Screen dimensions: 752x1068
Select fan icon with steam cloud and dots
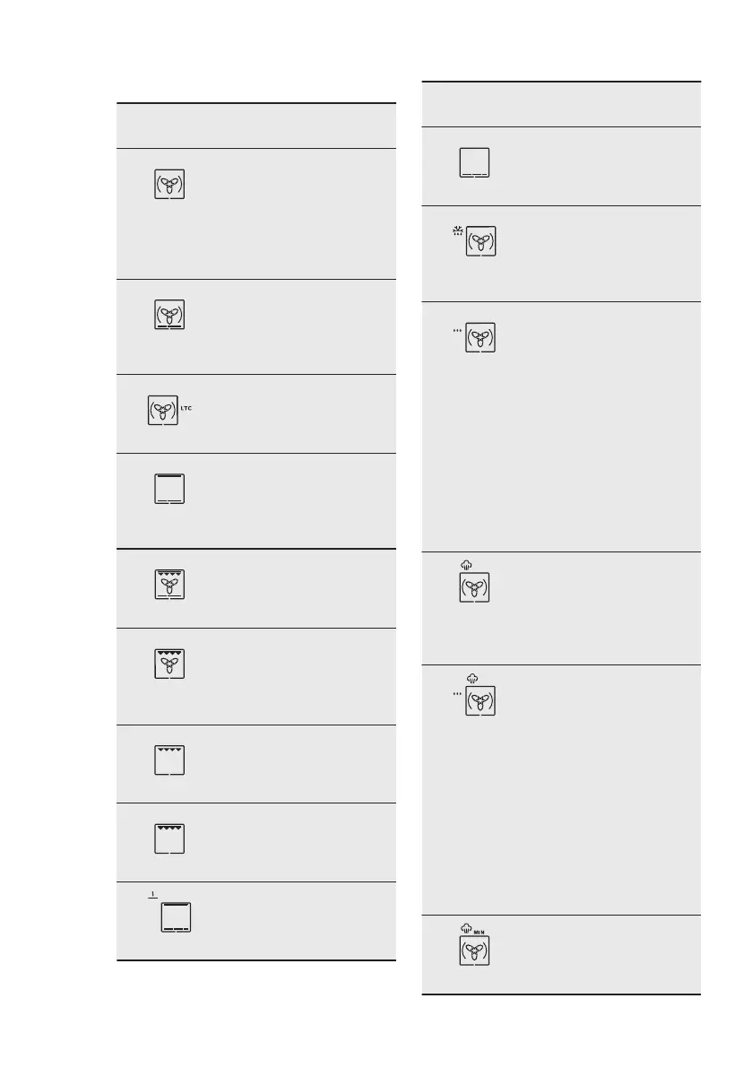tap(481, 700)
